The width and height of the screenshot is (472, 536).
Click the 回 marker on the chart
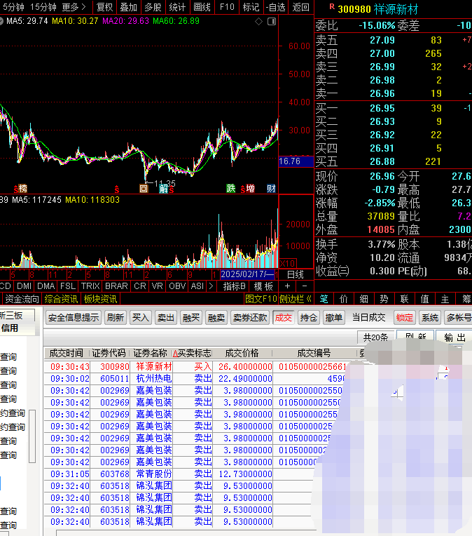144,188
